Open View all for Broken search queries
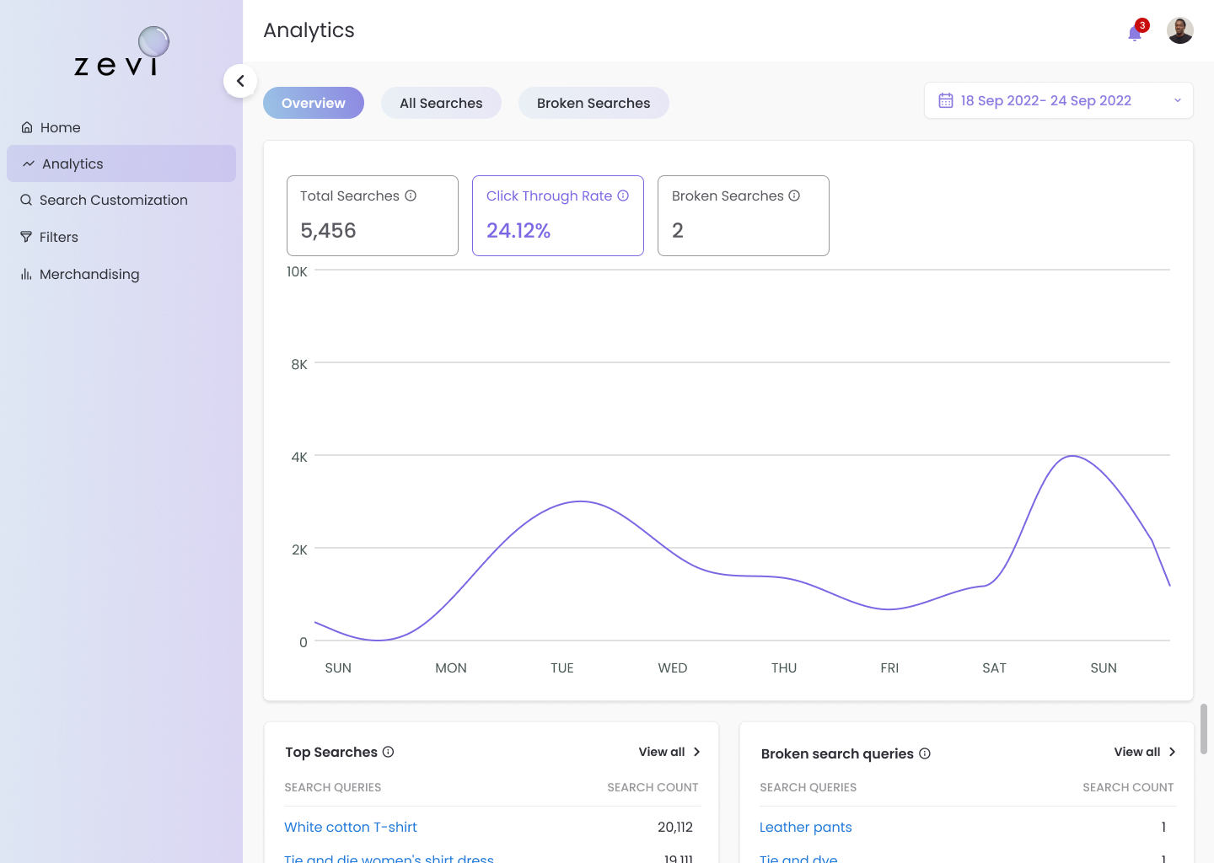 click(1145, 752)
